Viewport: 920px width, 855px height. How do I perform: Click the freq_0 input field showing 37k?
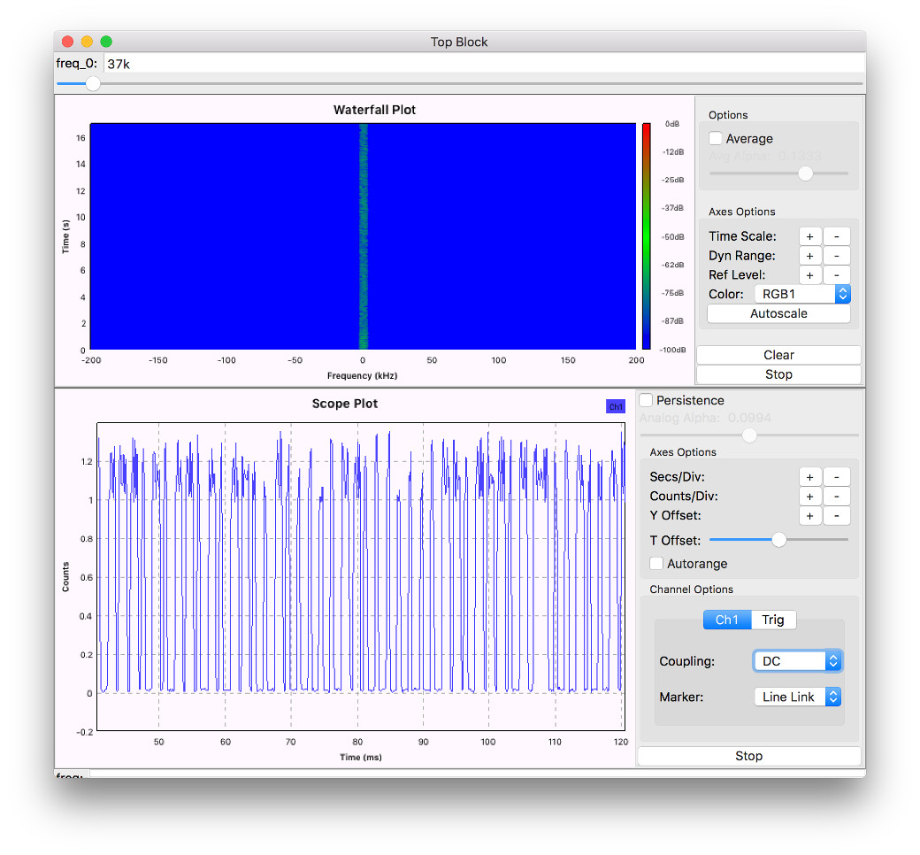[484, 64]
